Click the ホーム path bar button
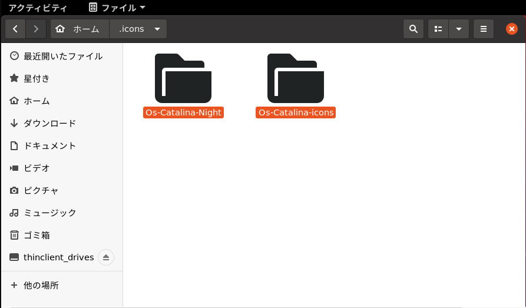This screenshot has height=308, width=526. pyautogui.click(x=80, y=29)
